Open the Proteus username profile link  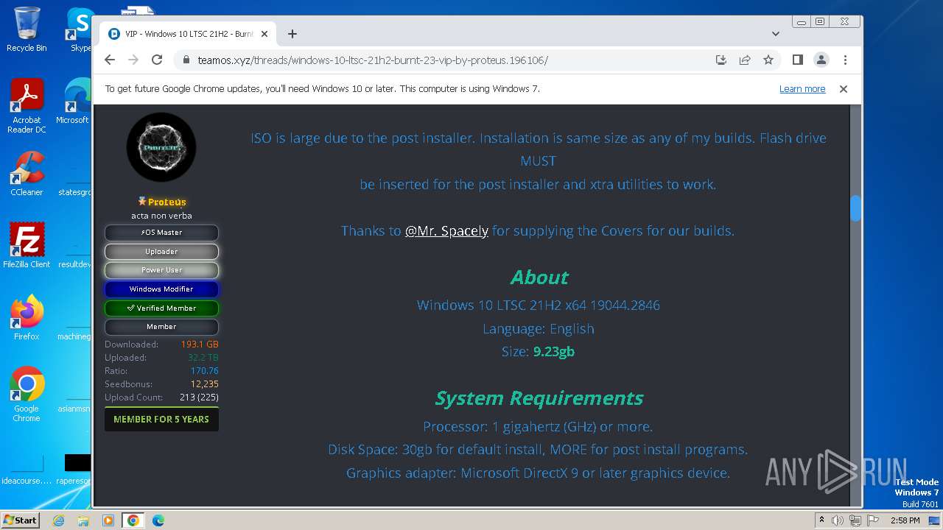coord(166,202)
